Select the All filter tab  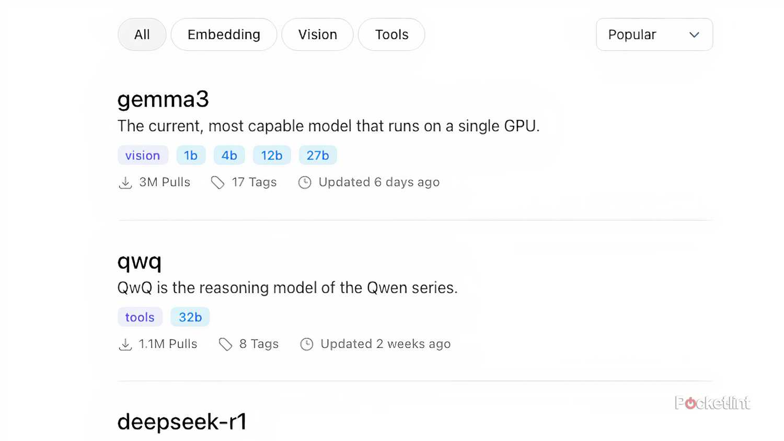142,34
